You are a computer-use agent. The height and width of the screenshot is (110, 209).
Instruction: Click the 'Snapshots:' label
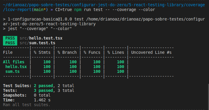(15, 95)
